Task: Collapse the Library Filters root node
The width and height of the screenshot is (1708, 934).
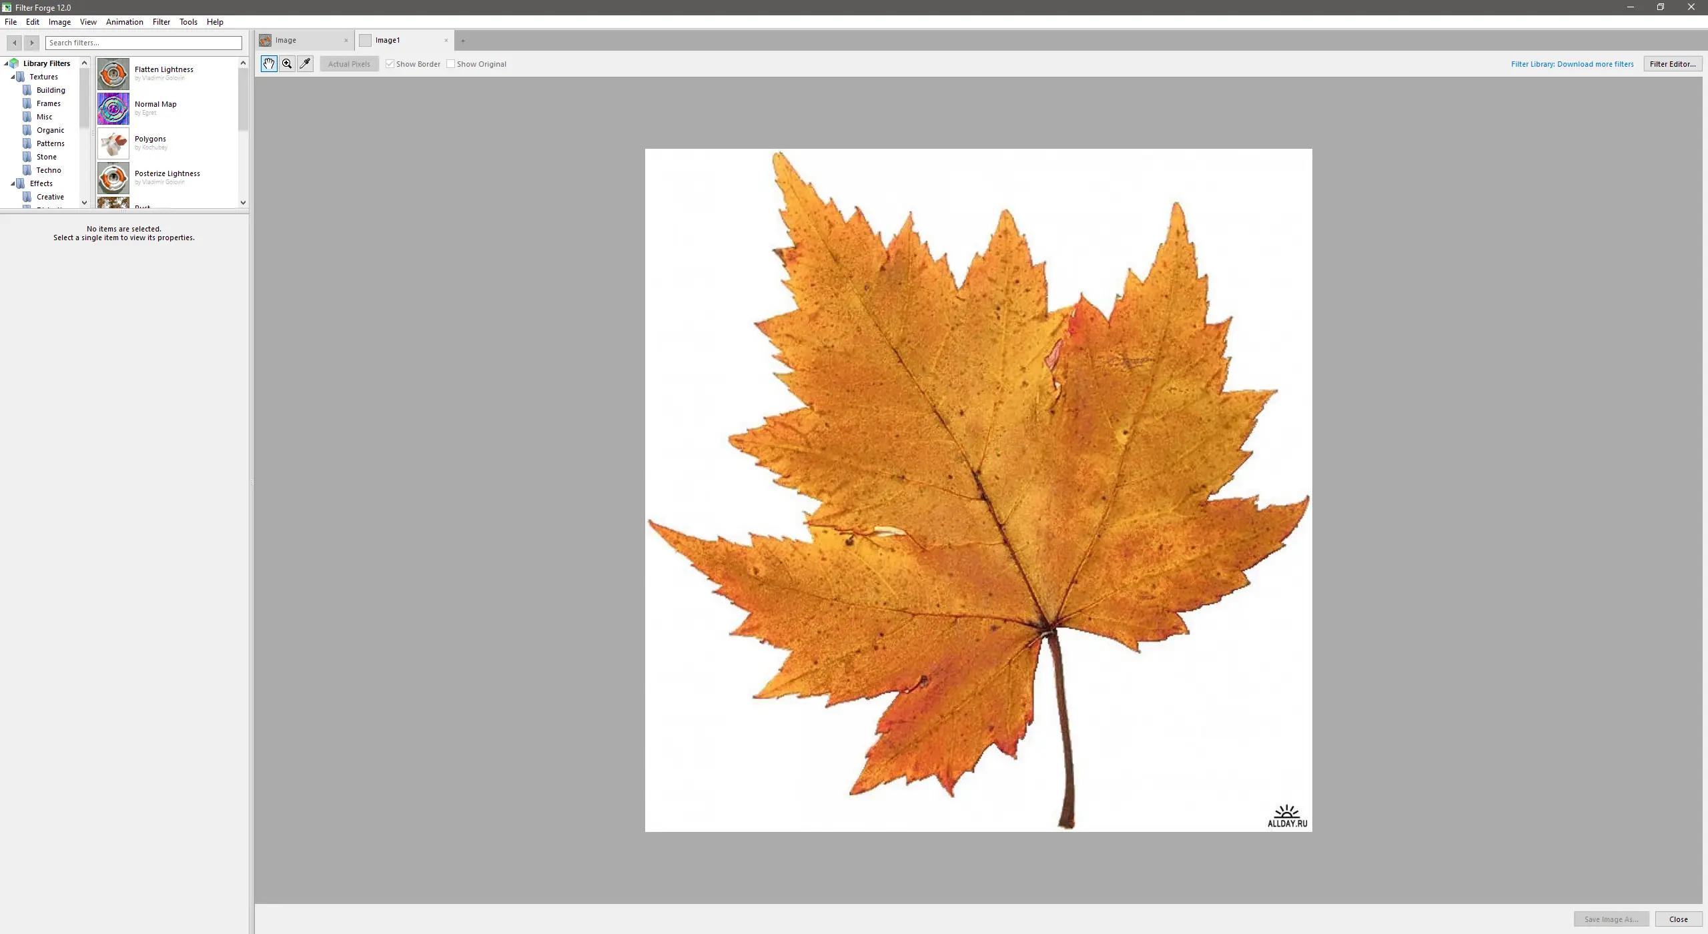Action: point(6,64)
